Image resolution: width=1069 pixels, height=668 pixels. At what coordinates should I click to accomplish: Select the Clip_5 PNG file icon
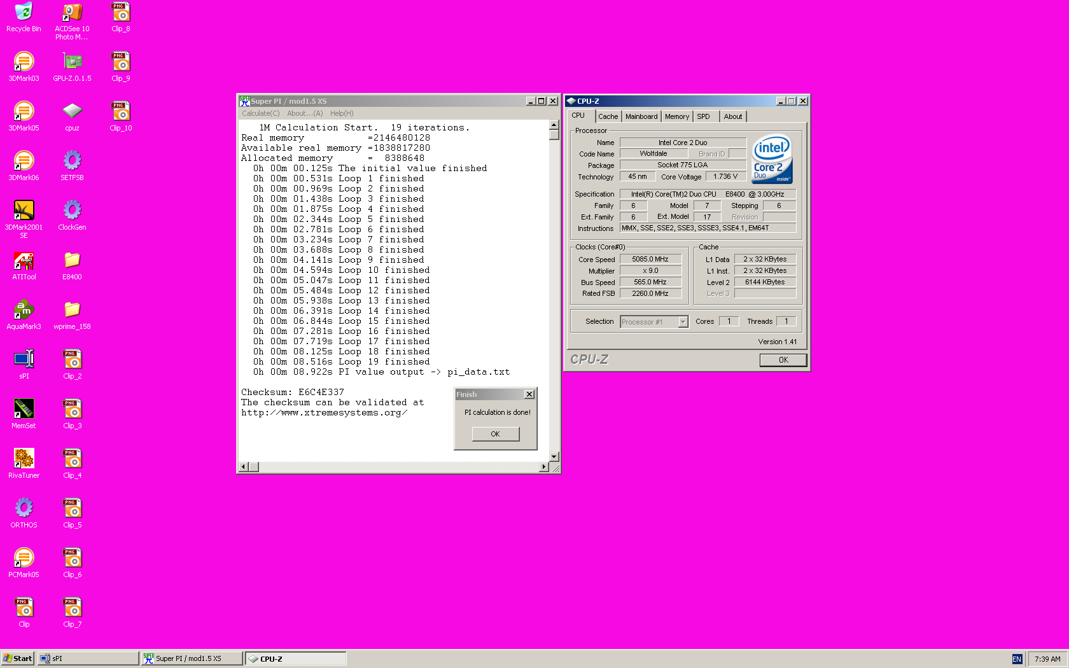pyautogui.click(x=73, y=513)
